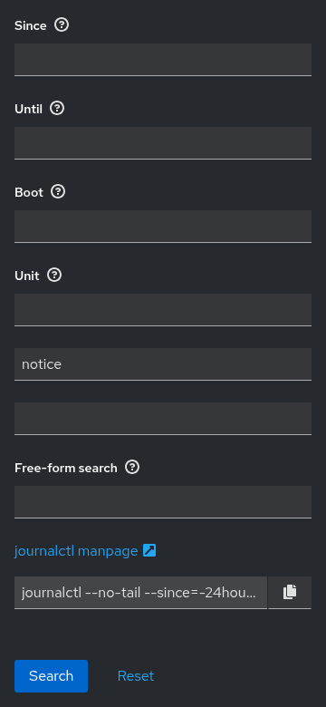Show help for the Until field

click(x=57, y=108)
